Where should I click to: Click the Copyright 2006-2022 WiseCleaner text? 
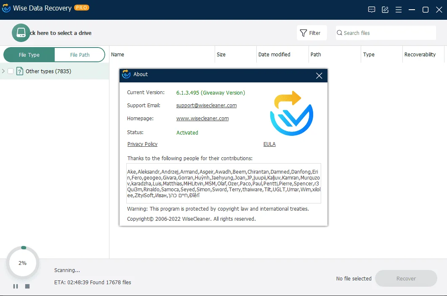click(x=191, y=219)
